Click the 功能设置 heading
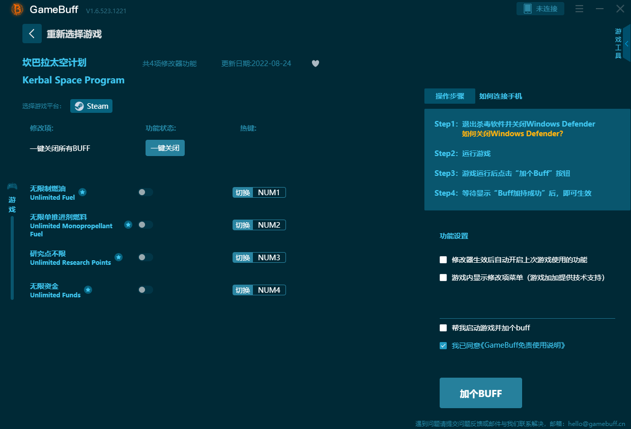This screenshot has height=429, width=631. coord(454,236)
